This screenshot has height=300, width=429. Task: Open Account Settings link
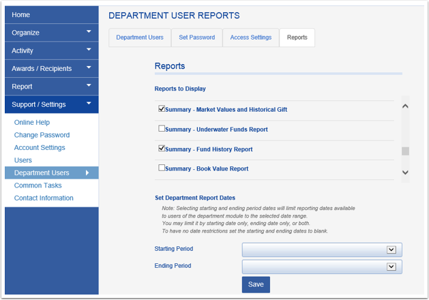click(40, 147)
